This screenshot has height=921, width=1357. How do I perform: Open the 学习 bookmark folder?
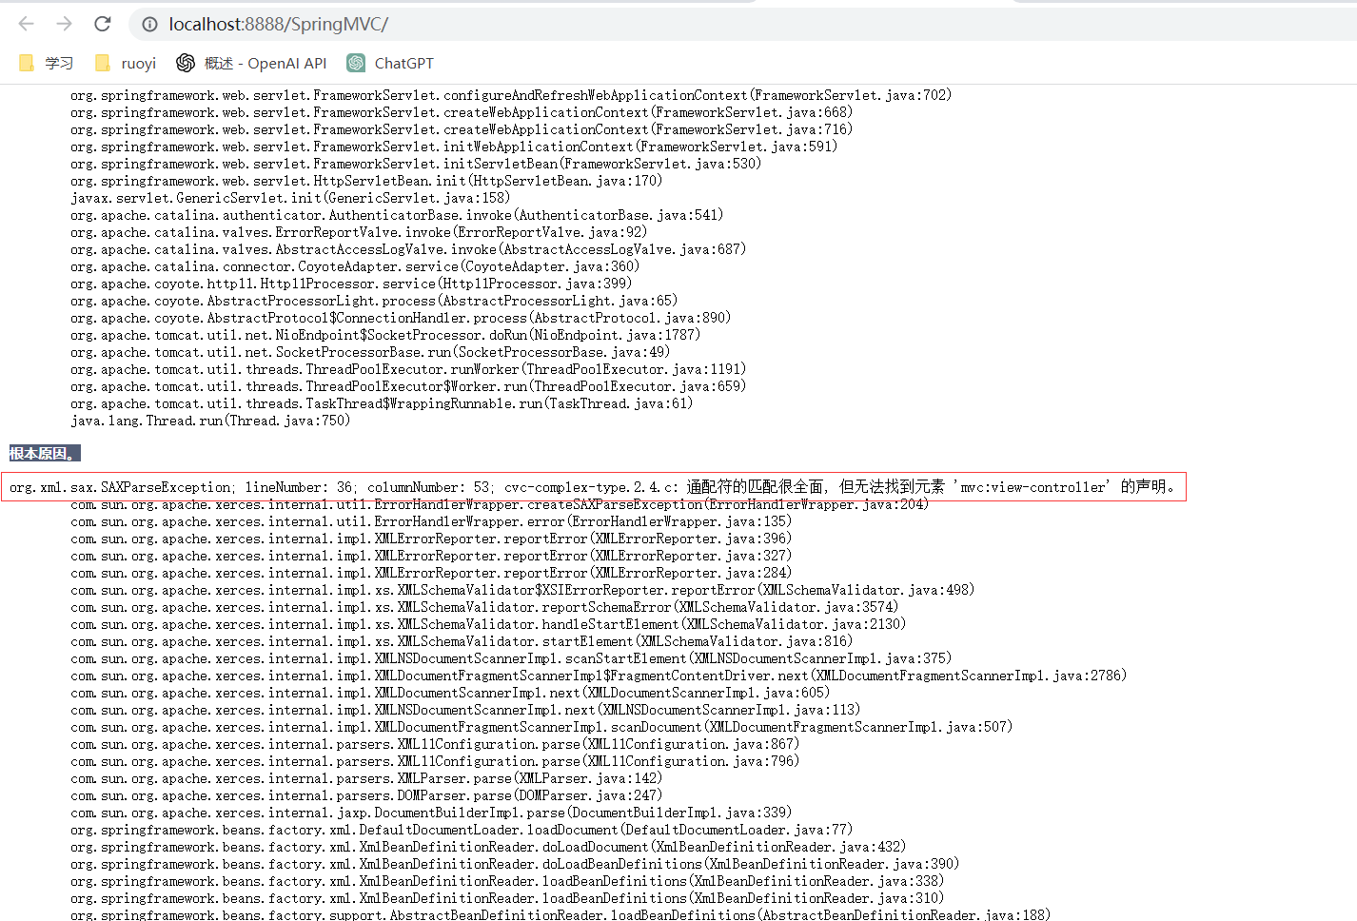coord(46,63)
